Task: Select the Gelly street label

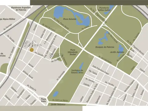Action: [132, 50]
